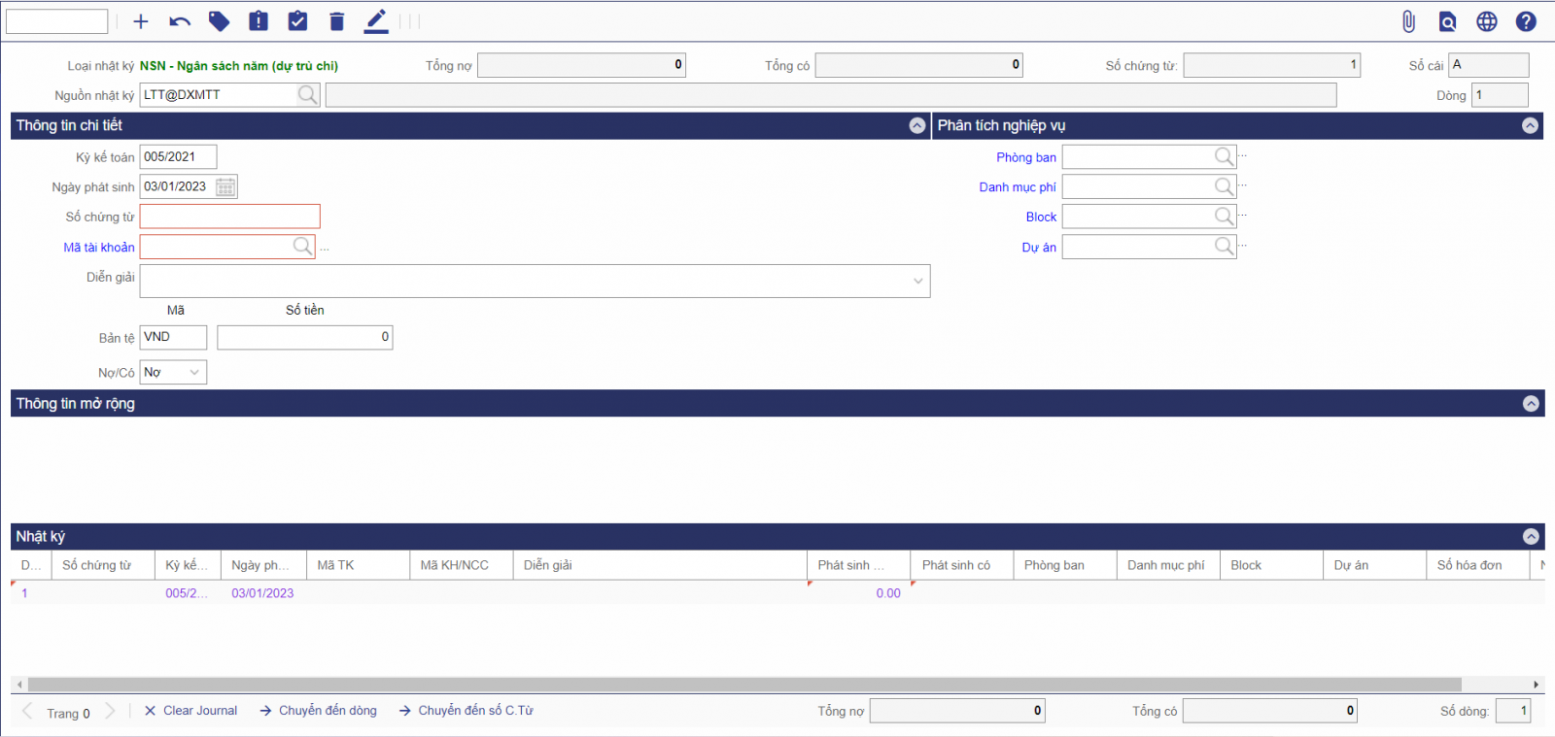
Task: Click ellipsis beside Mã tài khoản field
Action: pyautogui.click(x=325, y=250)
